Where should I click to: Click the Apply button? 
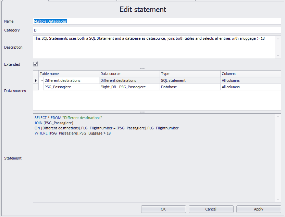(259, 209)
